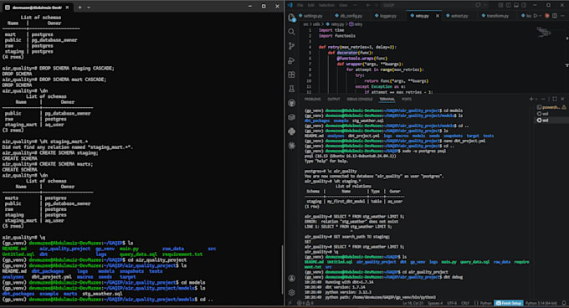Close the VS Code bottom panel
The image size is (569, 308).
(562, 99)
